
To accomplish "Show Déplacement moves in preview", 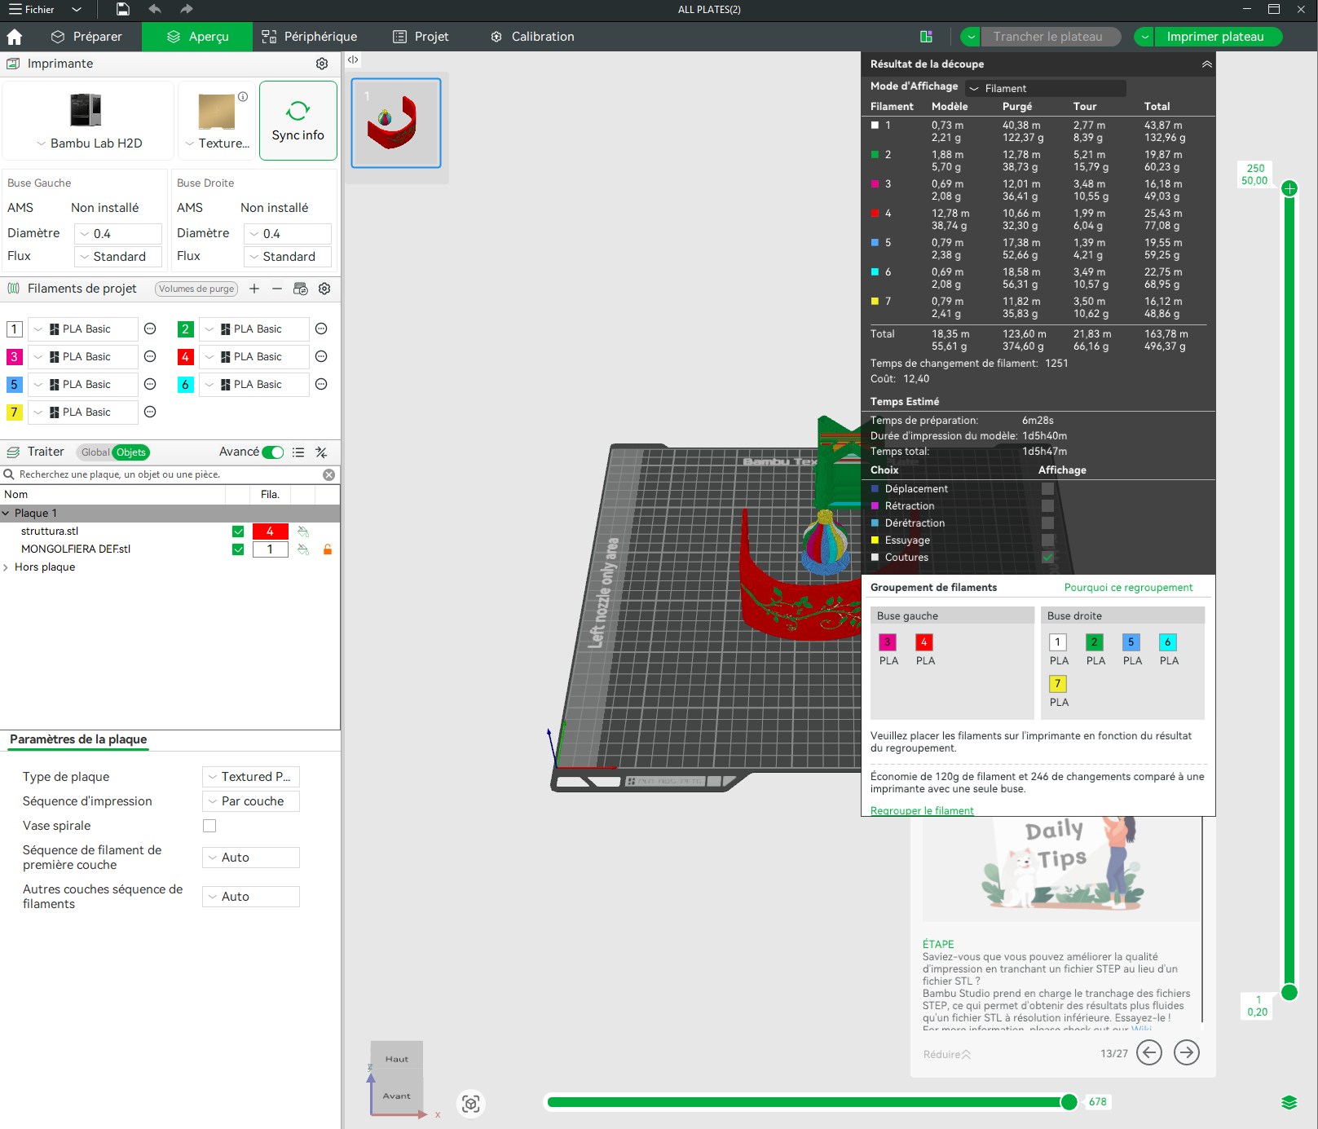I will pos(1047,489).
